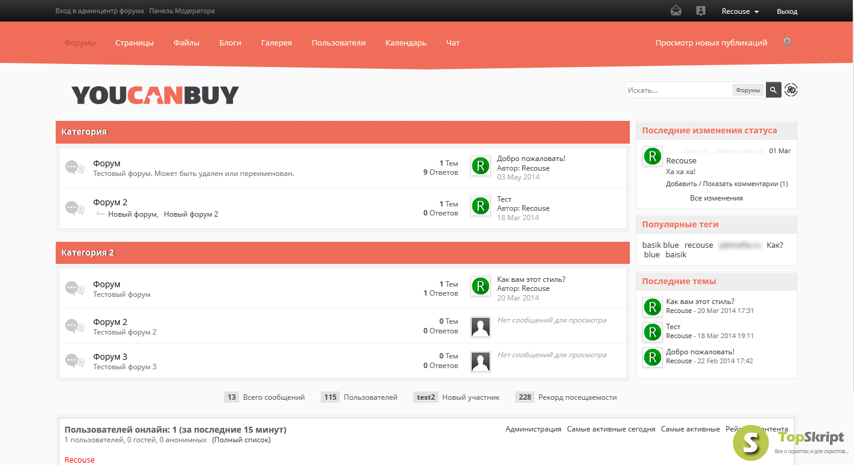Click the magnifier search button
Viewport: 854px width, 465px height.
coord(774,90)
